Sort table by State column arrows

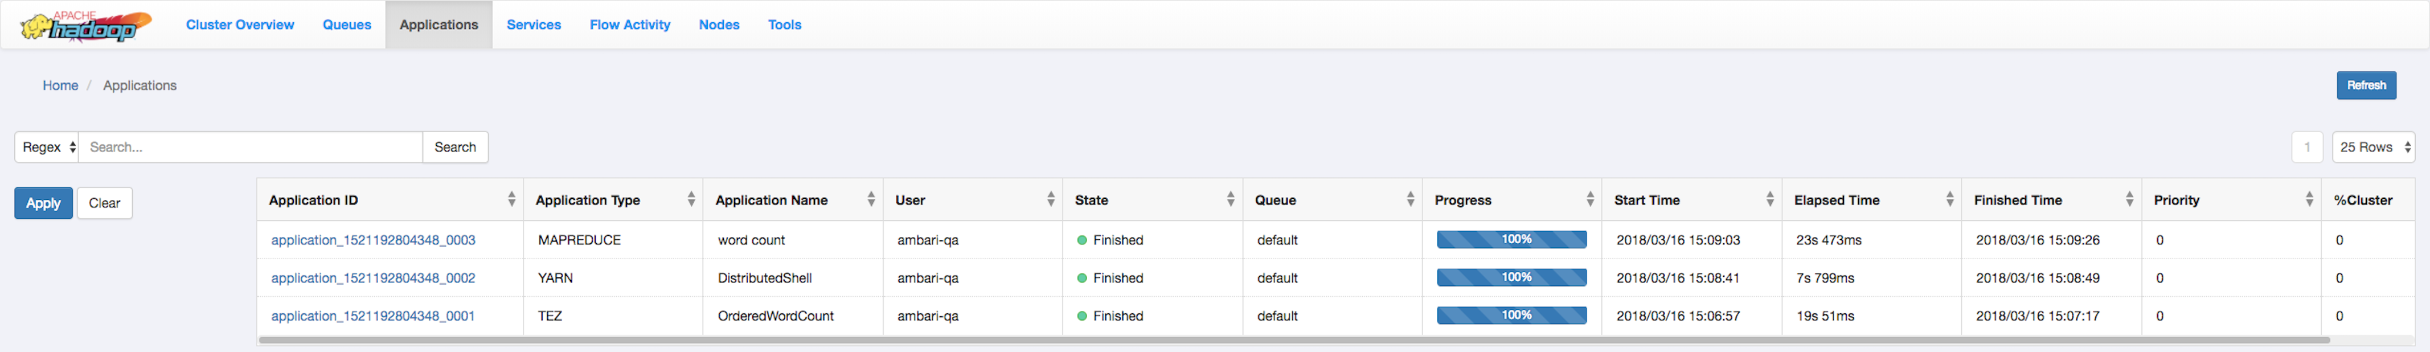(x=1230, y=200)
